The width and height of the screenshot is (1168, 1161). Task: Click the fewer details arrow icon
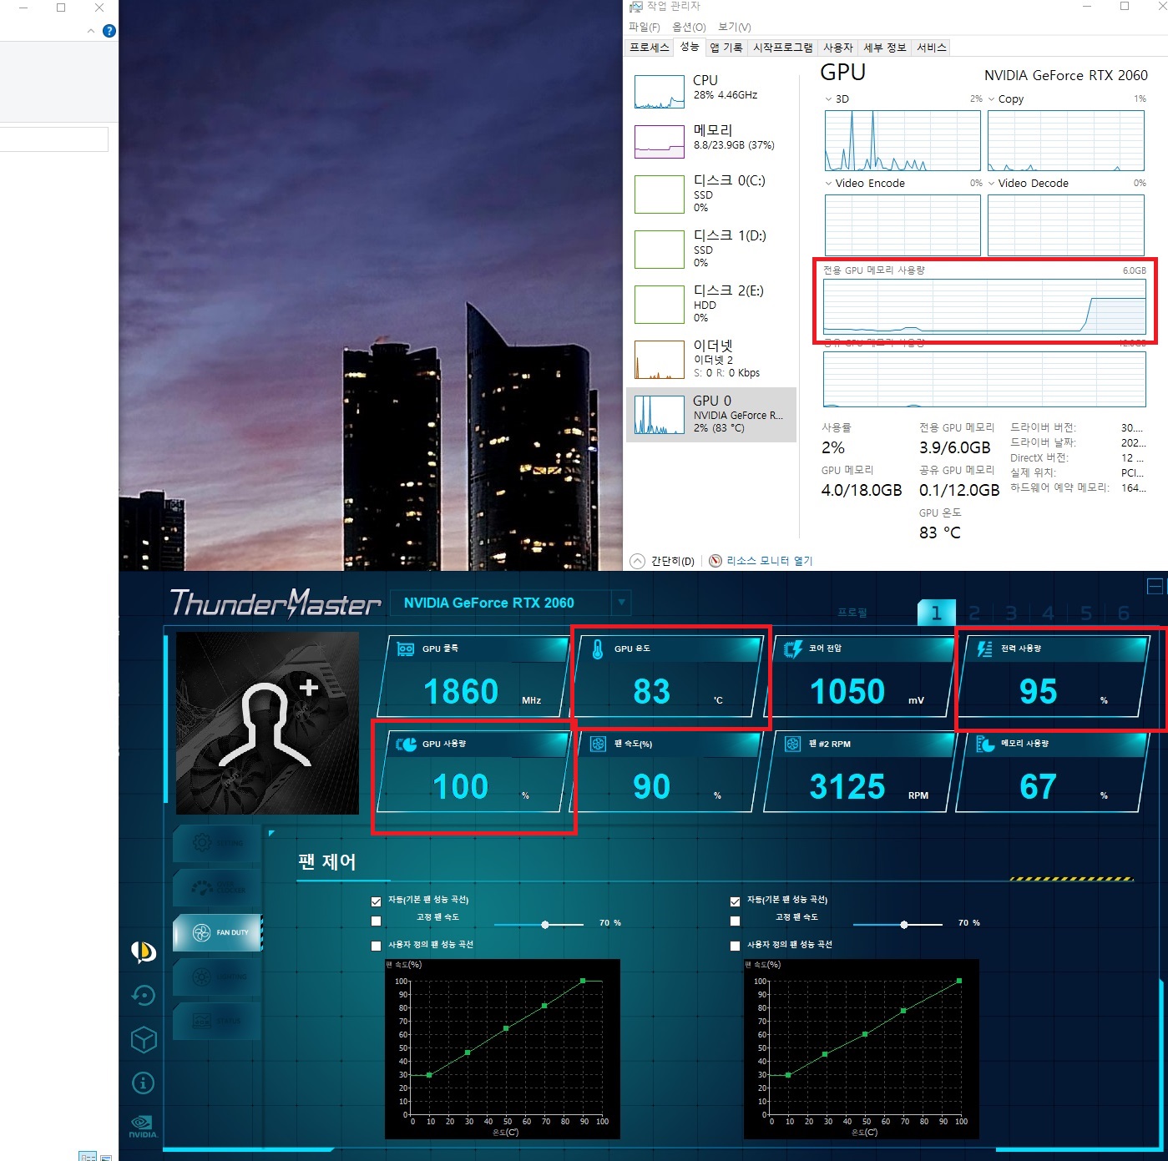coord(637,561)
